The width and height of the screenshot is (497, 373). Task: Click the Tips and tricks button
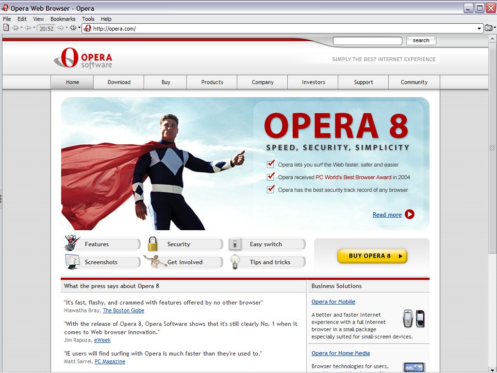click(267, 262)
